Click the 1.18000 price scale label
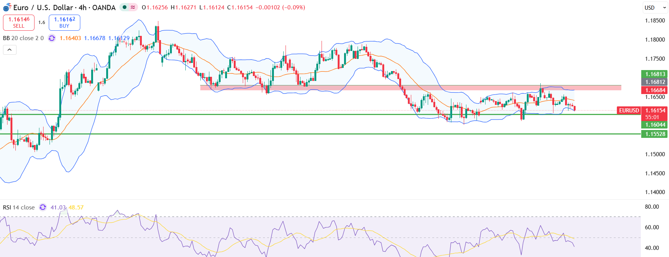This screenshot has height=257, width=669. pyautogui.click(x=655, y=40)
